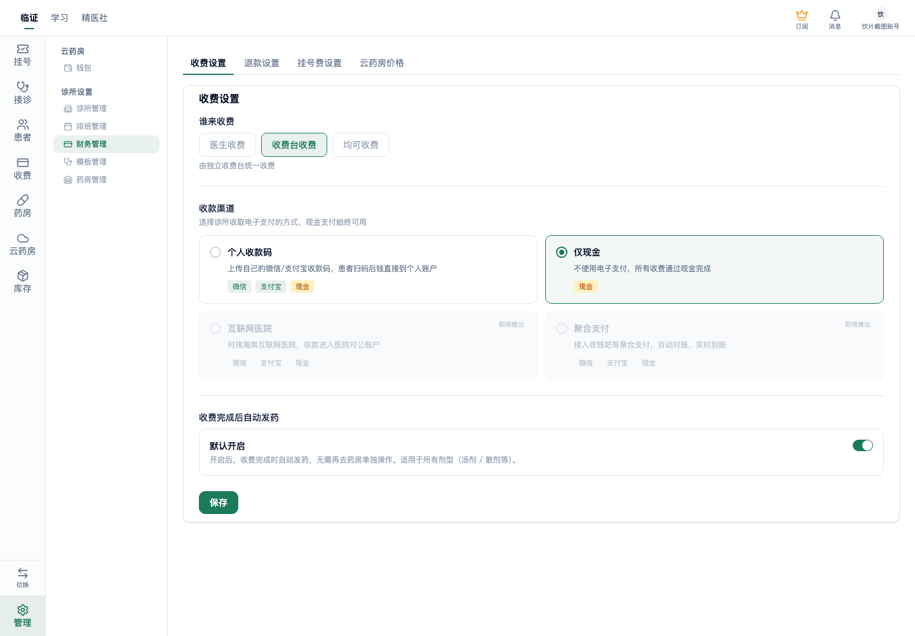Open the 学习 top navigation tab

[x=60, y=18]
